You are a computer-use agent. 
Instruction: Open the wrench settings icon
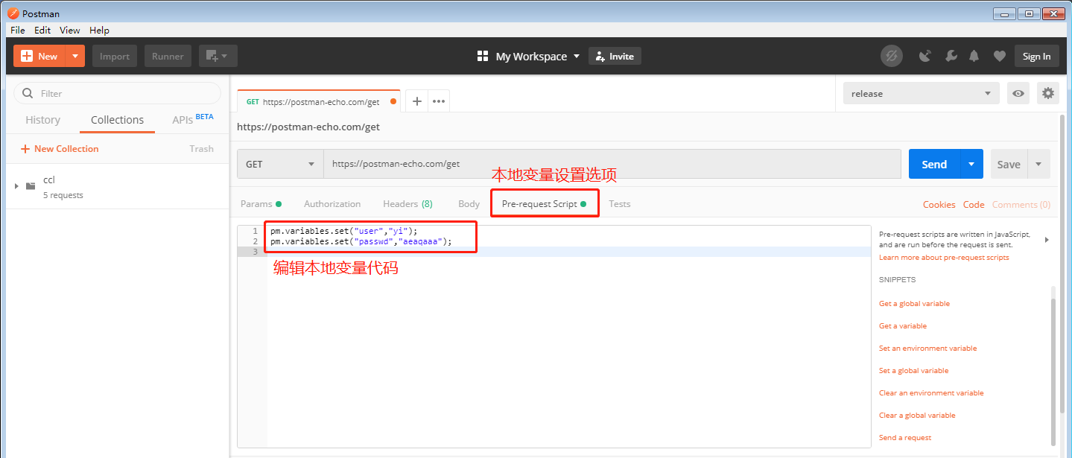(x=950, y=56)
